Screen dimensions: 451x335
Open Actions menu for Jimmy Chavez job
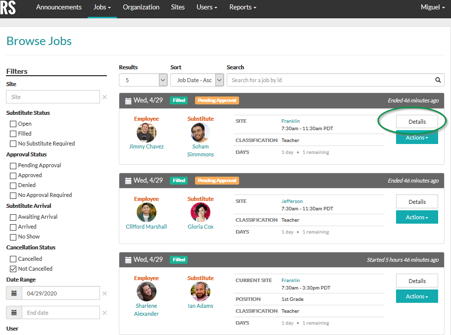(x=417, y=138)
